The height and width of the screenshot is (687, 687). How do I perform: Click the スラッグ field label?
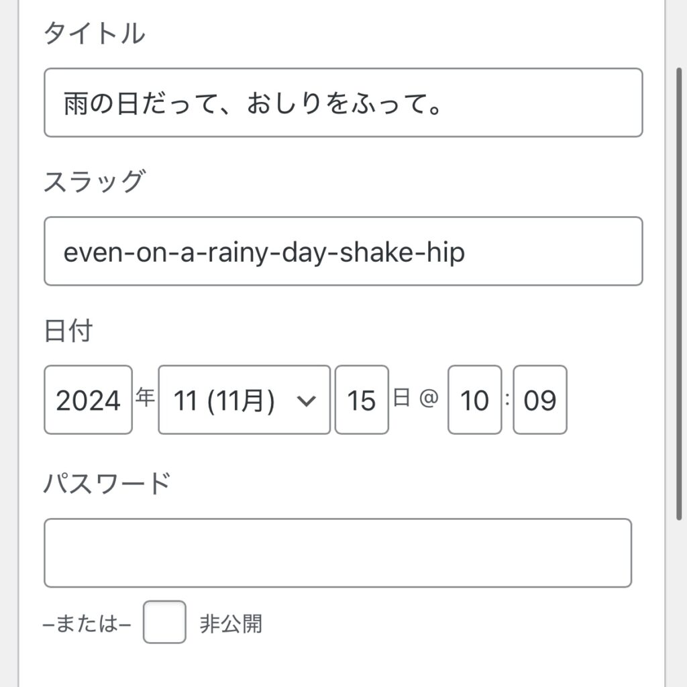94,181
